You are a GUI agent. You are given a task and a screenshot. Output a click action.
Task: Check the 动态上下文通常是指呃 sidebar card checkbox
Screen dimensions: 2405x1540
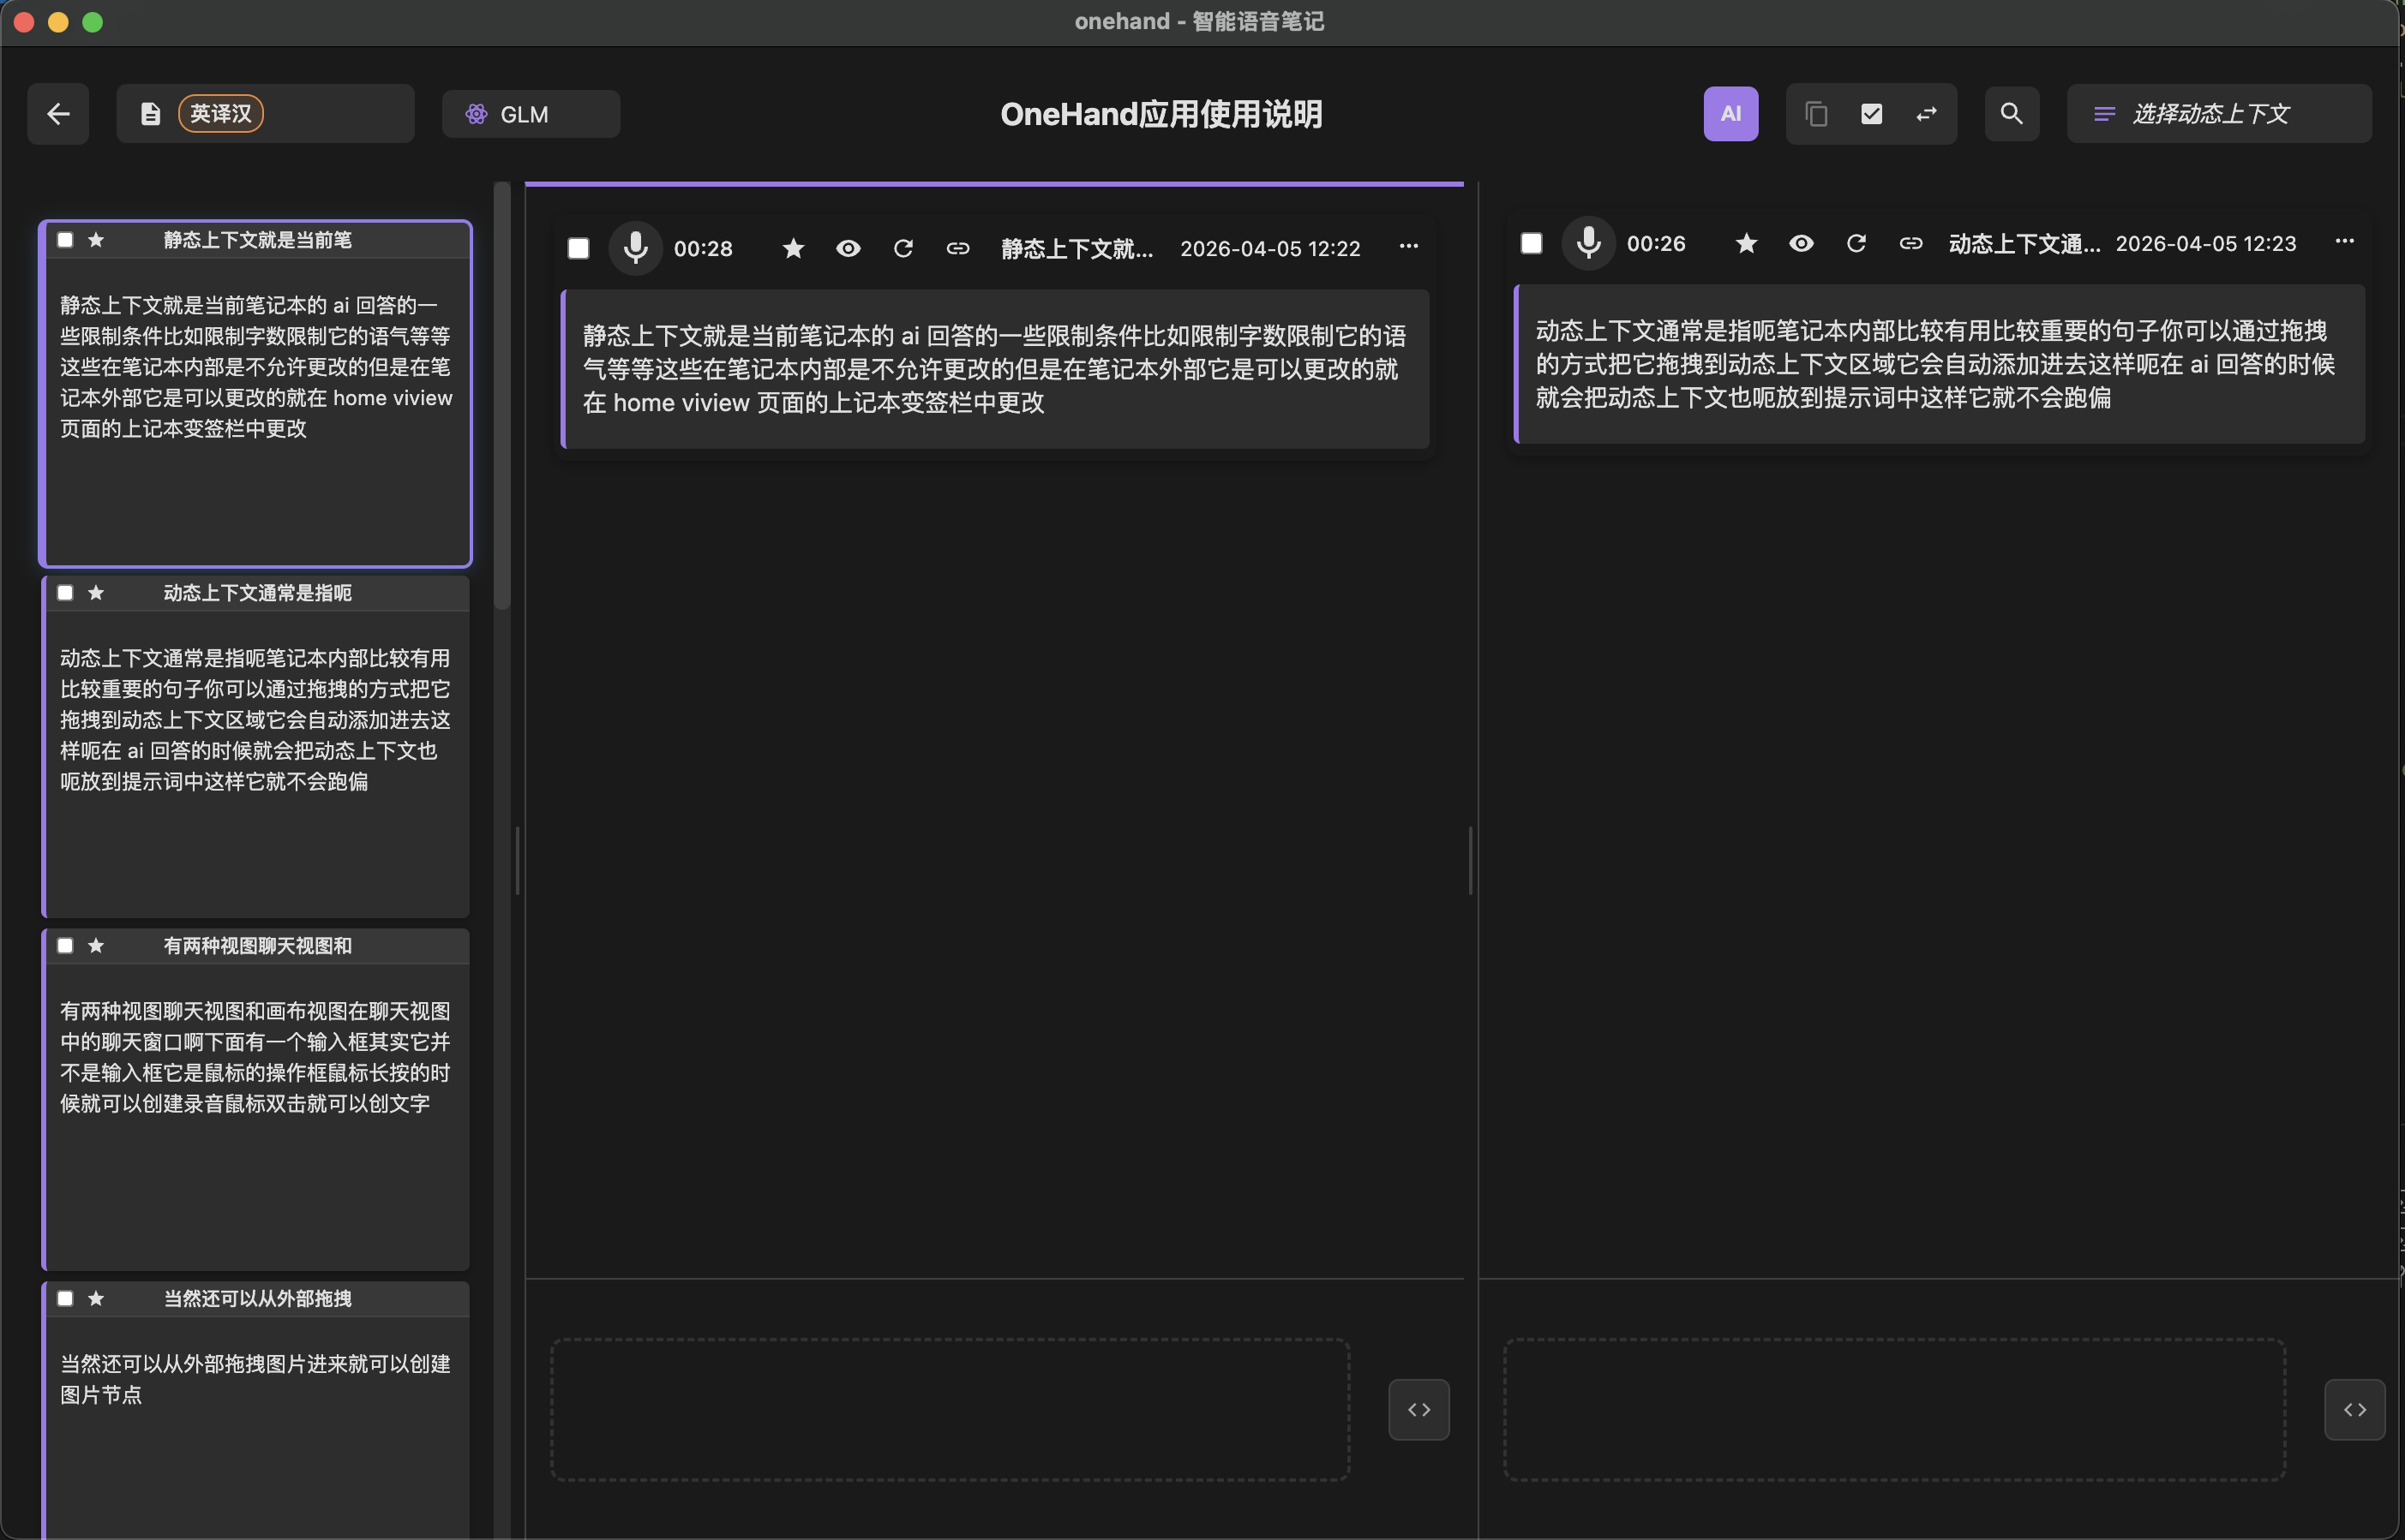65,593
